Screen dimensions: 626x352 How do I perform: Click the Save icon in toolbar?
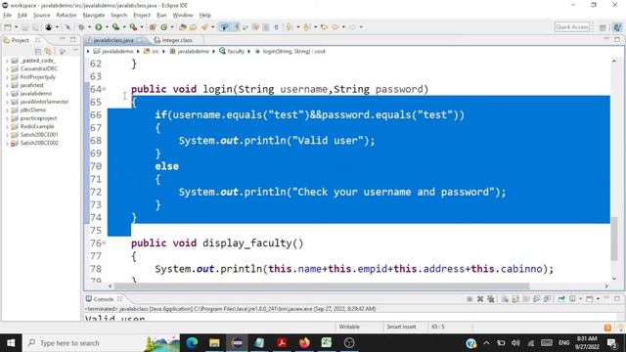pos(24,27)
